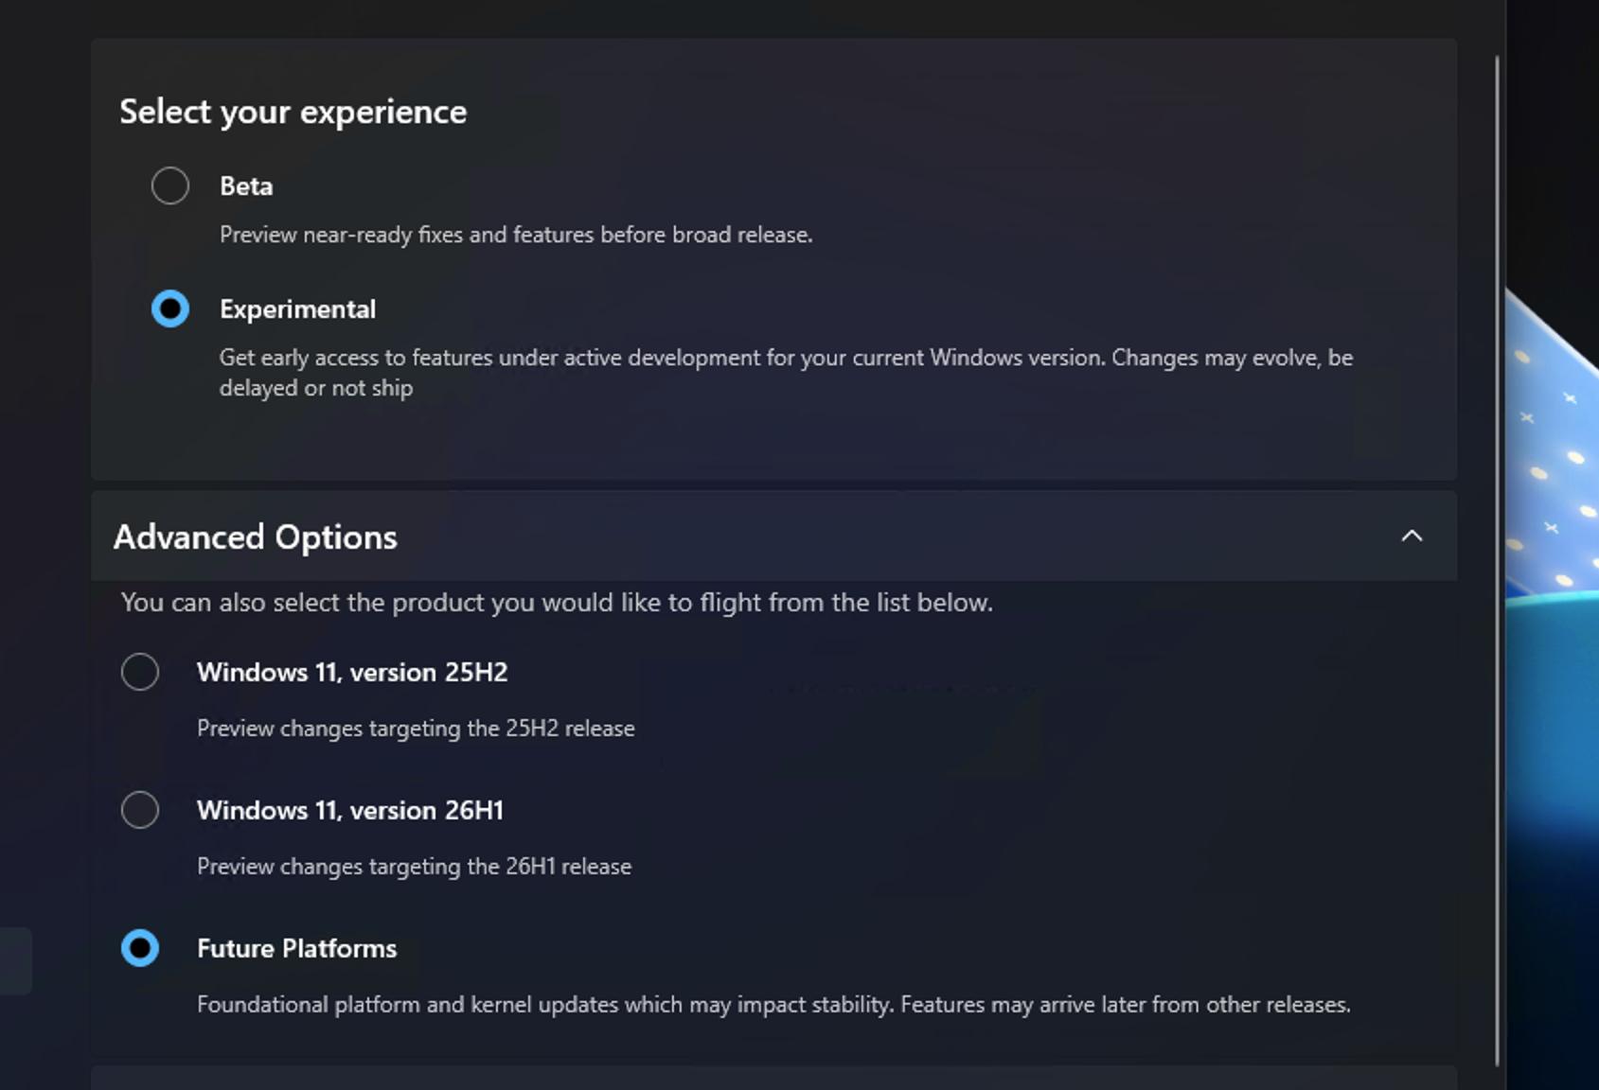This screenshot has width=1599, height=1090.
Task: Click the Advanced Options header title
Action: pos(256,537)
